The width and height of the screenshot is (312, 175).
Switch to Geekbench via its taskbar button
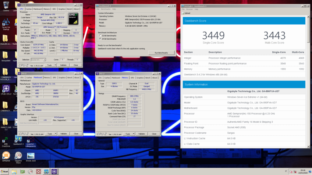(x=46, y=172)
